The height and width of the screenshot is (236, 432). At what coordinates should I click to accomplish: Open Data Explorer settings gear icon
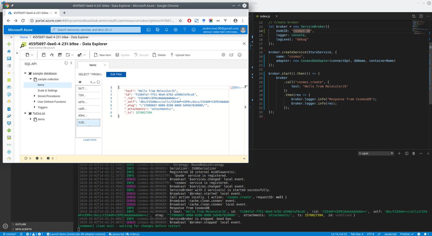(223, 55)
